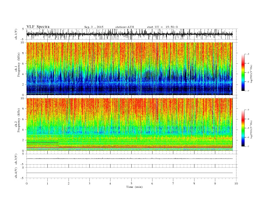Image resolution: width=266 pixels, height=206 pixels.
Task: Click the ch.4 flat voltage trace line
Action: pos(129,173)
